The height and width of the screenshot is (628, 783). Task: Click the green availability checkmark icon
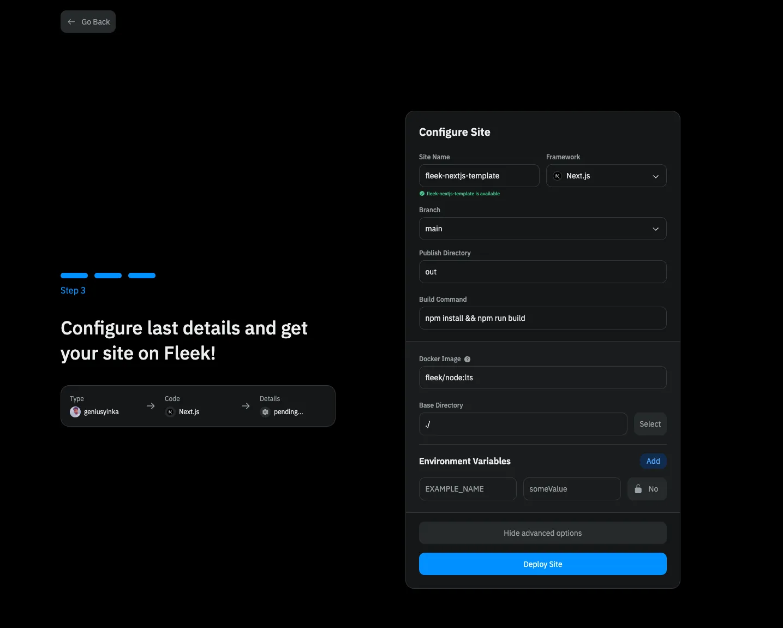(422, 194)
